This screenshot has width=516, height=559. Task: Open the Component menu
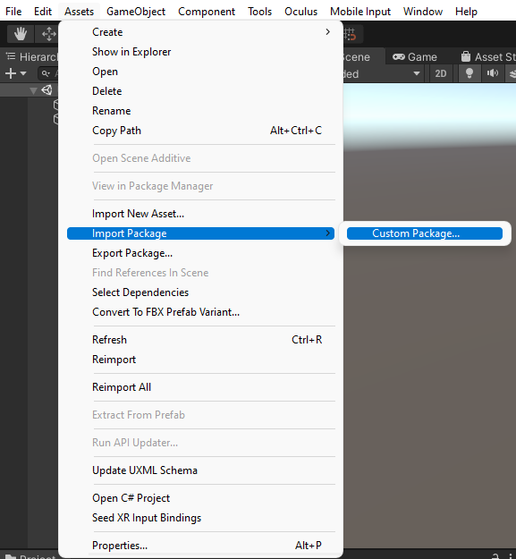[207, 12]
